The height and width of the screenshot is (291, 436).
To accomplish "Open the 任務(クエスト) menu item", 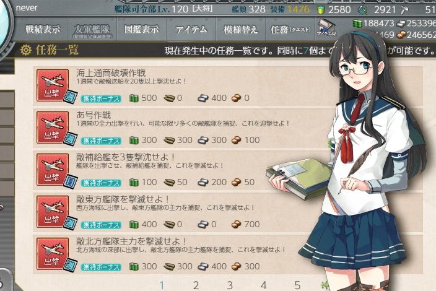I will 290,29.
